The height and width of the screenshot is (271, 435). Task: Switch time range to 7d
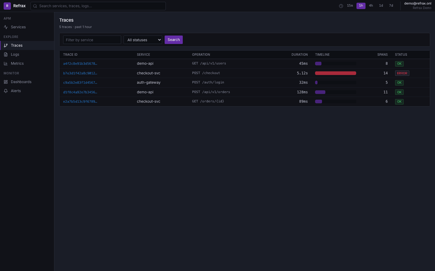[x=391, y=6]
